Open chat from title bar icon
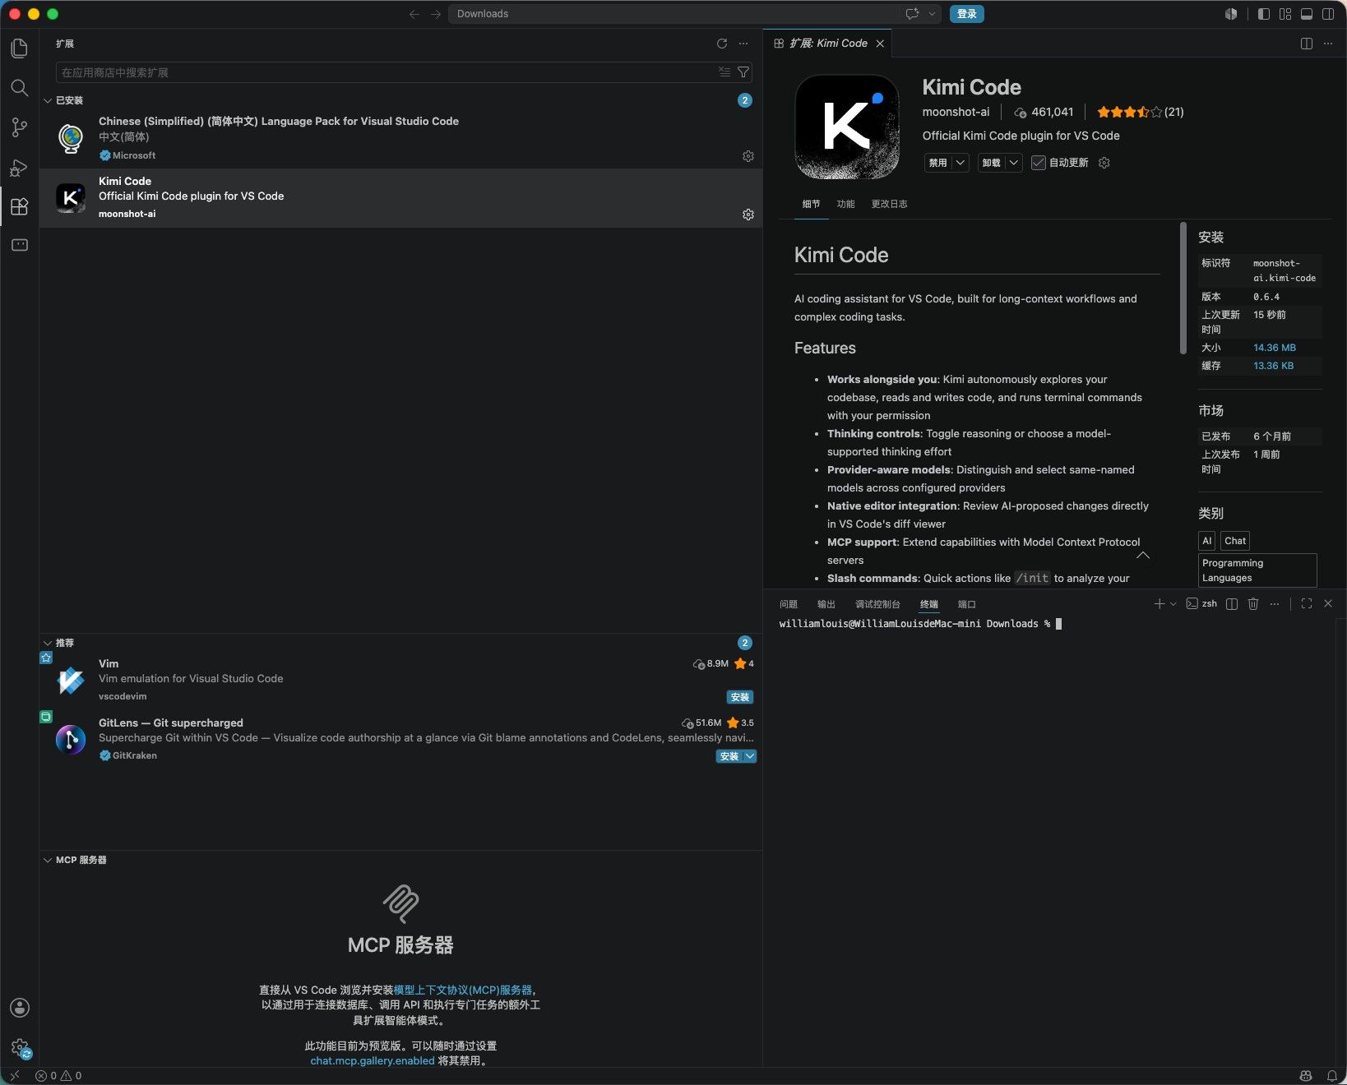Image resolution: width=1347 pixels, height=1085 pixels. (x=912, y=14)
